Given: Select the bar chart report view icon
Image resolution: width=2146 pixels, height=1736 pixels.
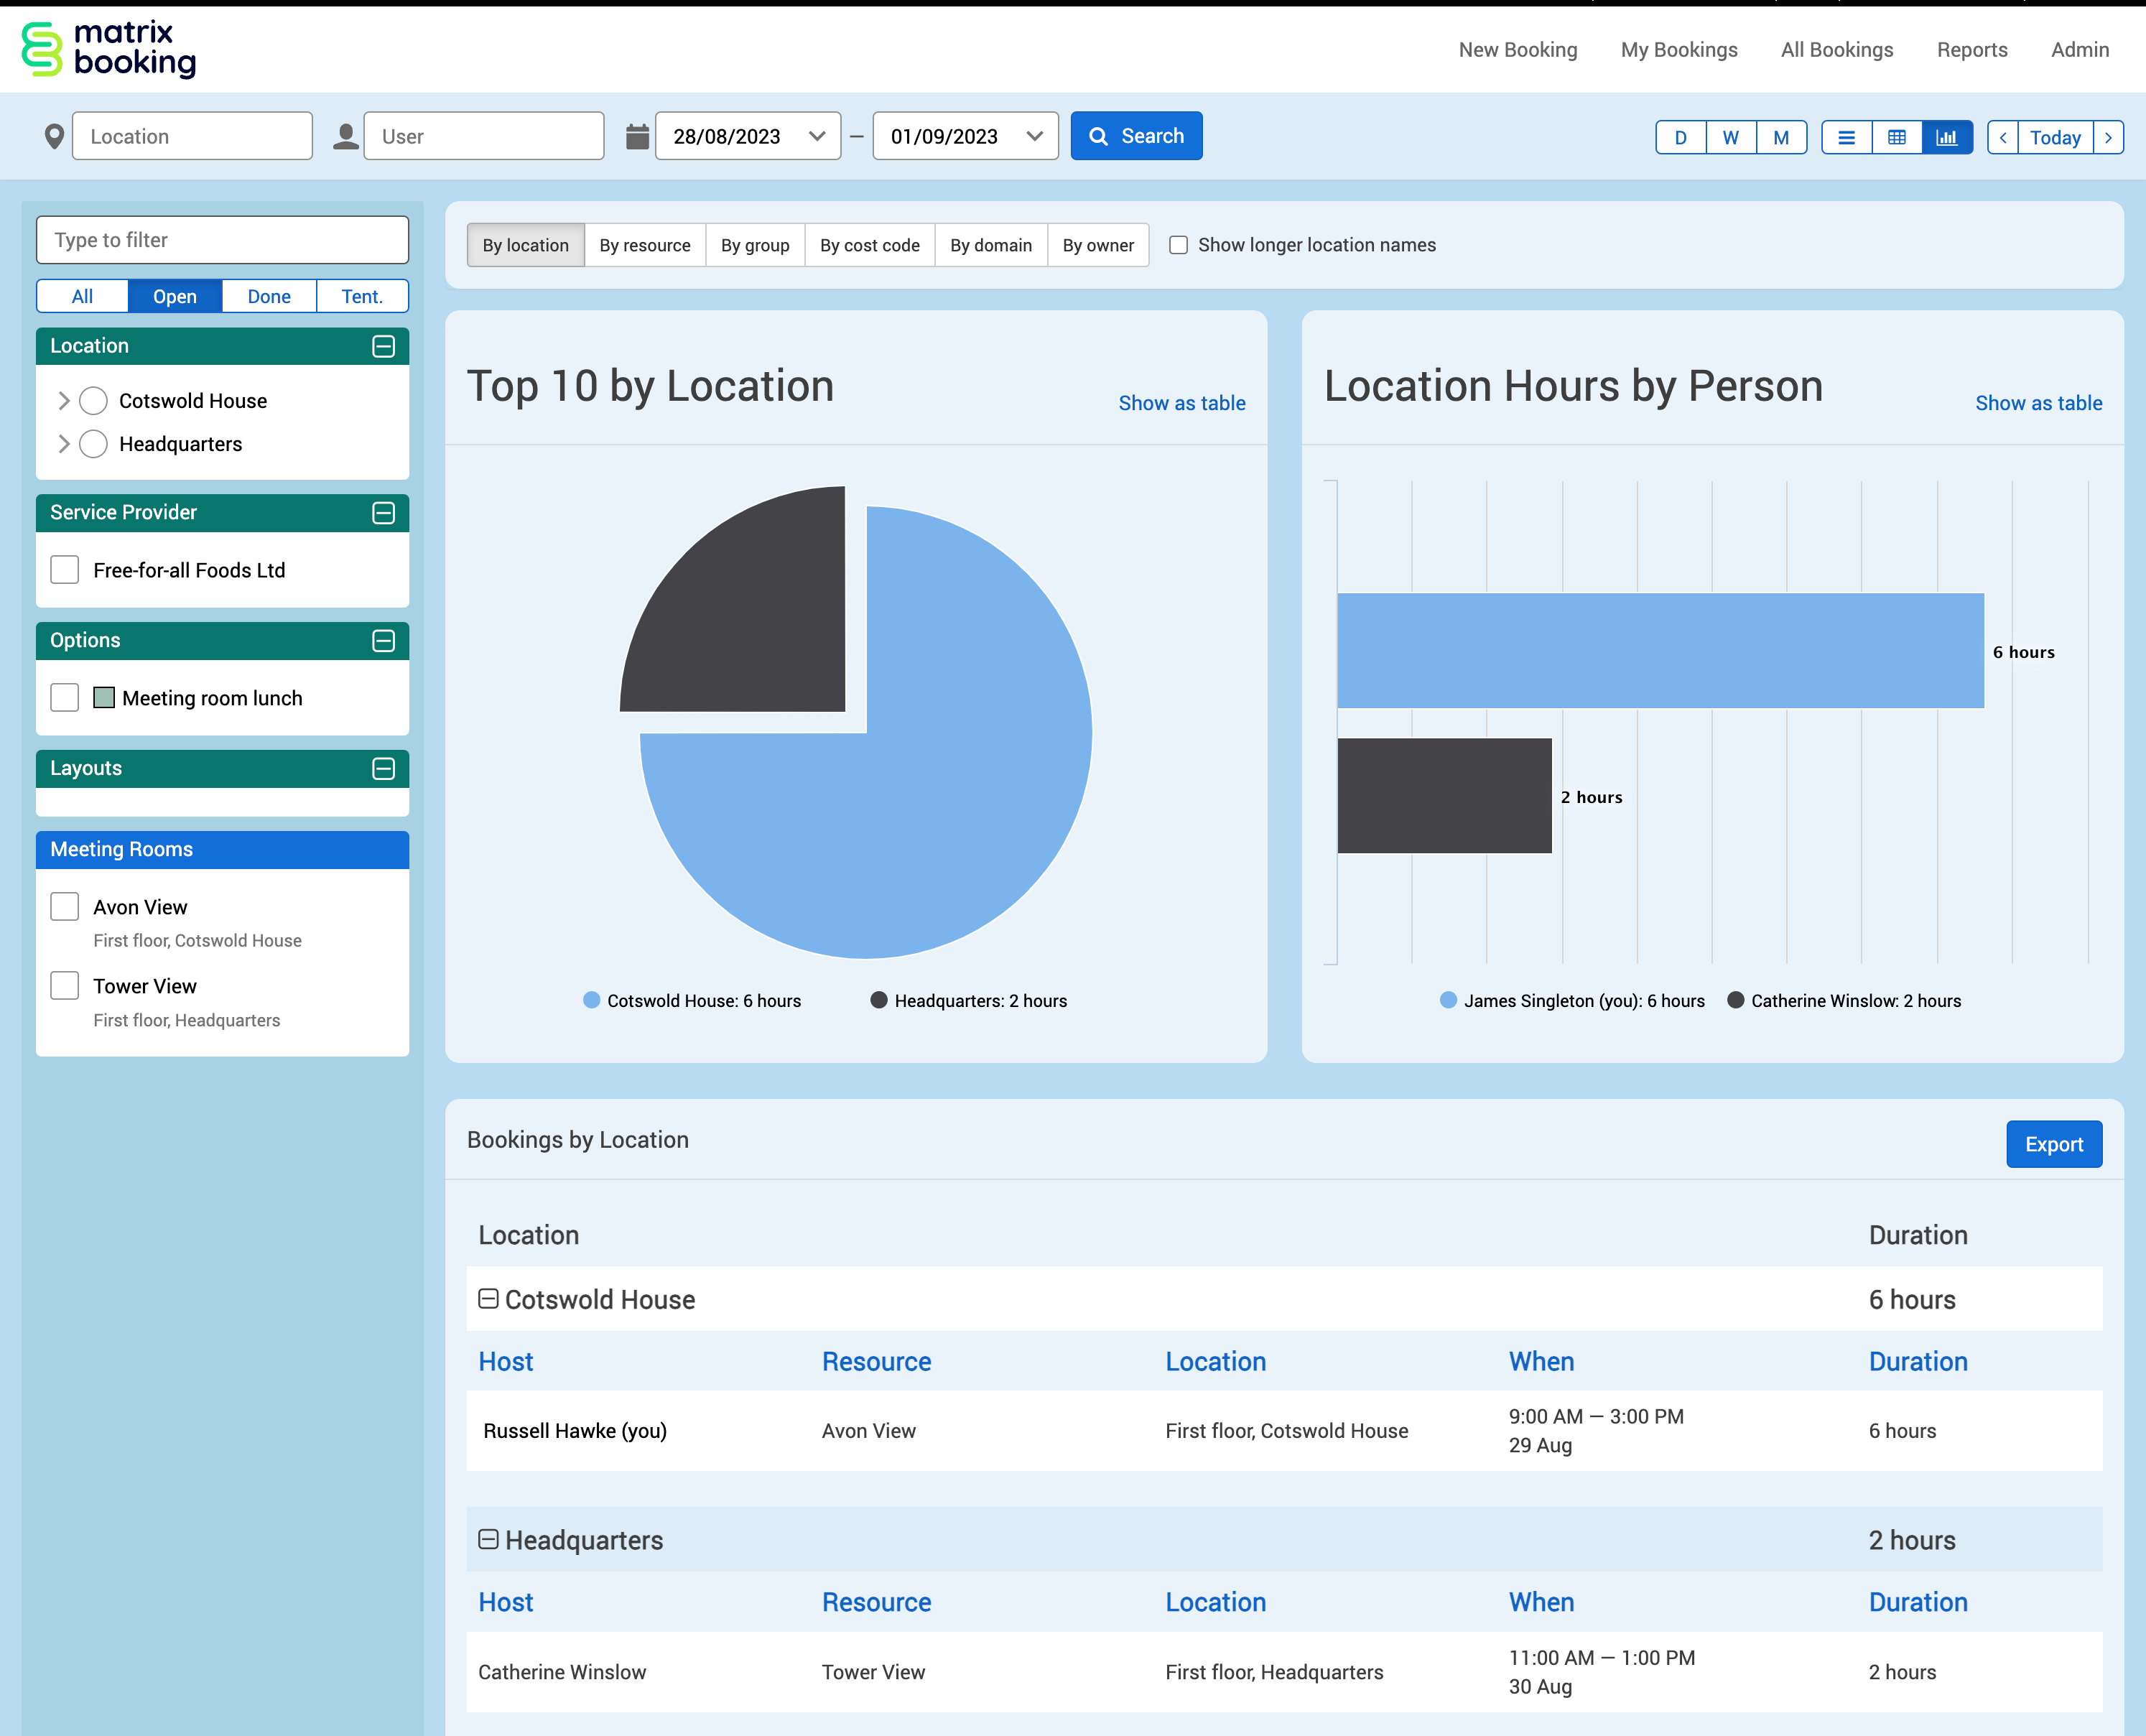Looking at the screenshot, I should click(1946, 137).
